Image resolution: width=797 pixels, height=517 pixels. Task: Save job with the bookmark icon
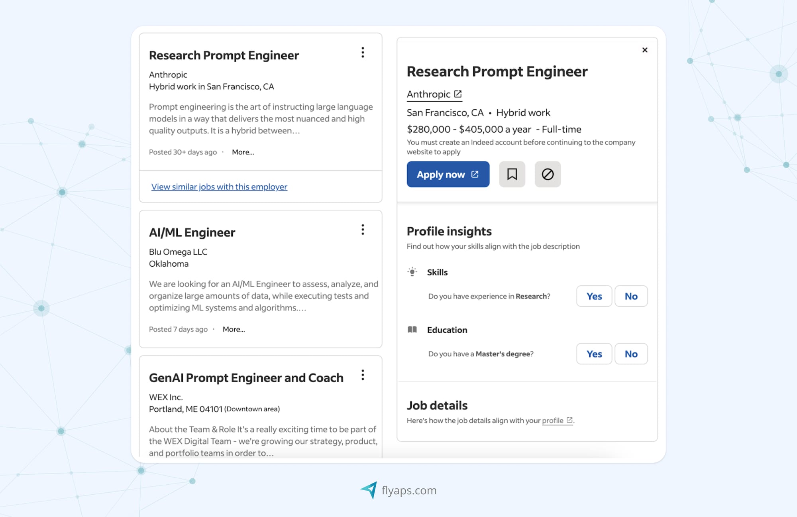click(512, 174)
